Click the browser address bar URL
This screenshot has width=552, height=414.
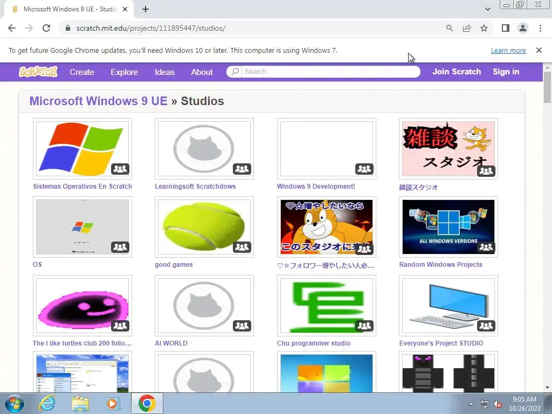pos(151,28)
